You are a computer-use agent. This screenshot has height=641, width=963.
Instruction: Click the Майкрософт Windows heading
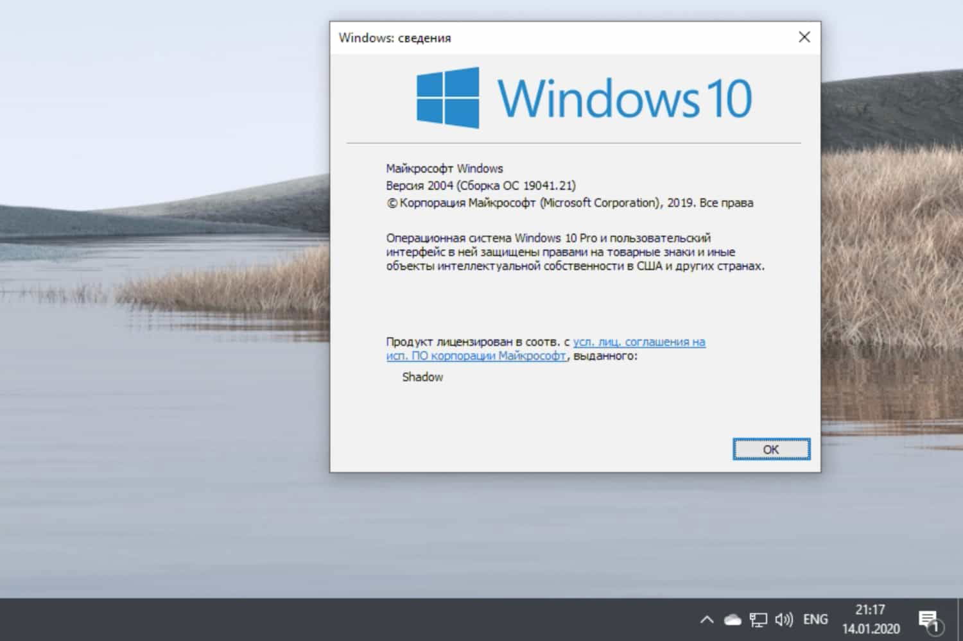tap(444, 168)
